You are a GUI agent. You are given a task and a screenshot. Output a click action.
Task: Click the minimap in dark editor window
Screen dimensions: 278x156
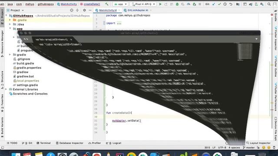click(x=245, y=52)
